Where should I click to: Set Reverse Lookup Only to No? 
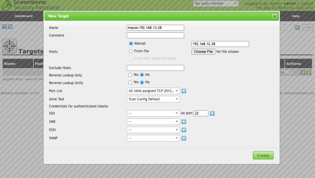(142, 75)
